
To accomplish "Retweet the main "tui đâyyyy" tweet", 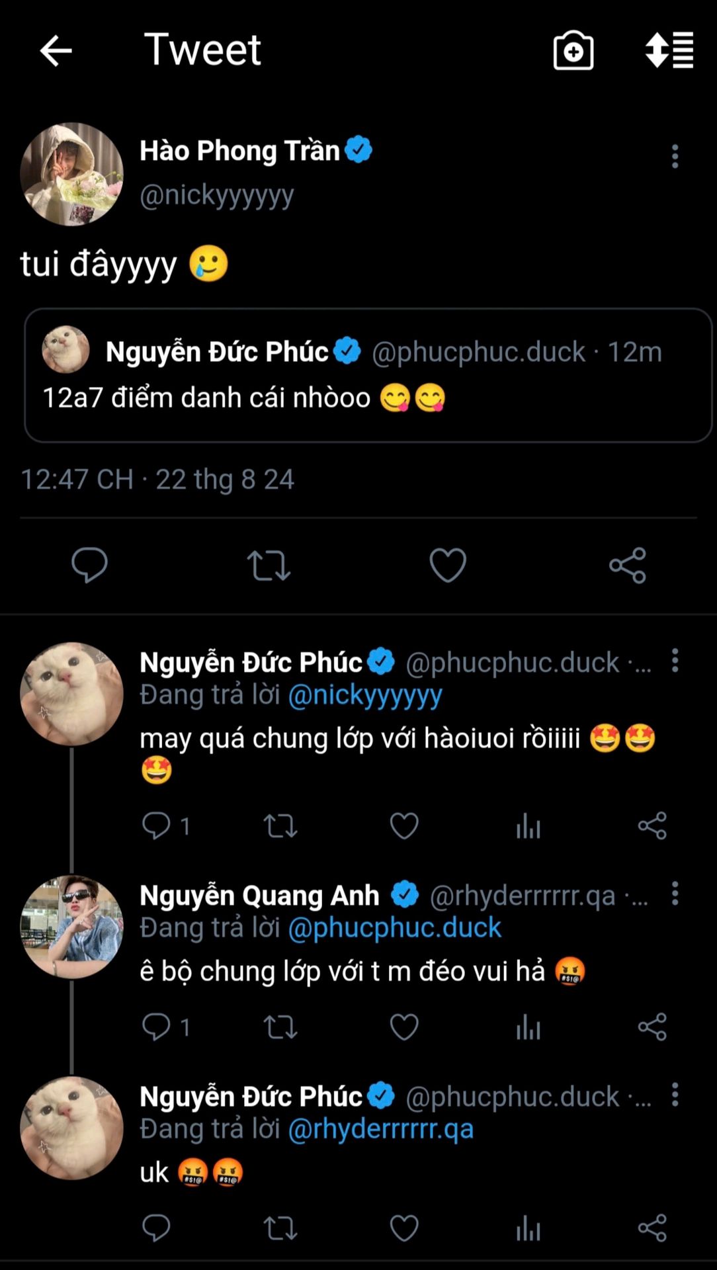I will [269, 566].
